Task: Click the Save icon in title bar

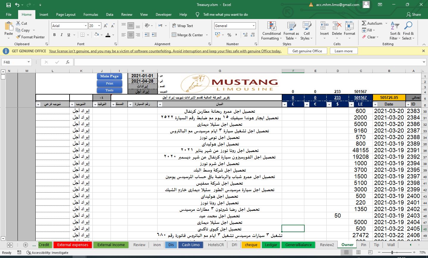Action: (8, 5)
